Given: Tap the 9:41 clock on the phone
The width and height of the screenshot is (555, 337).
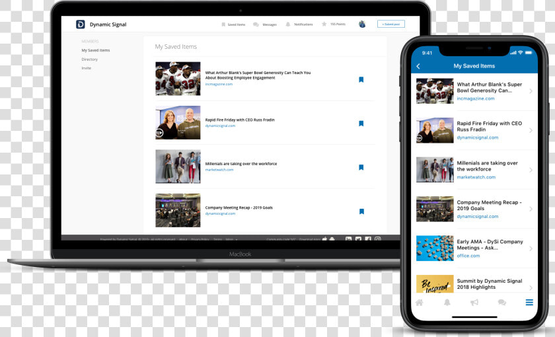Looking at the screenshot, I should 427,53.
